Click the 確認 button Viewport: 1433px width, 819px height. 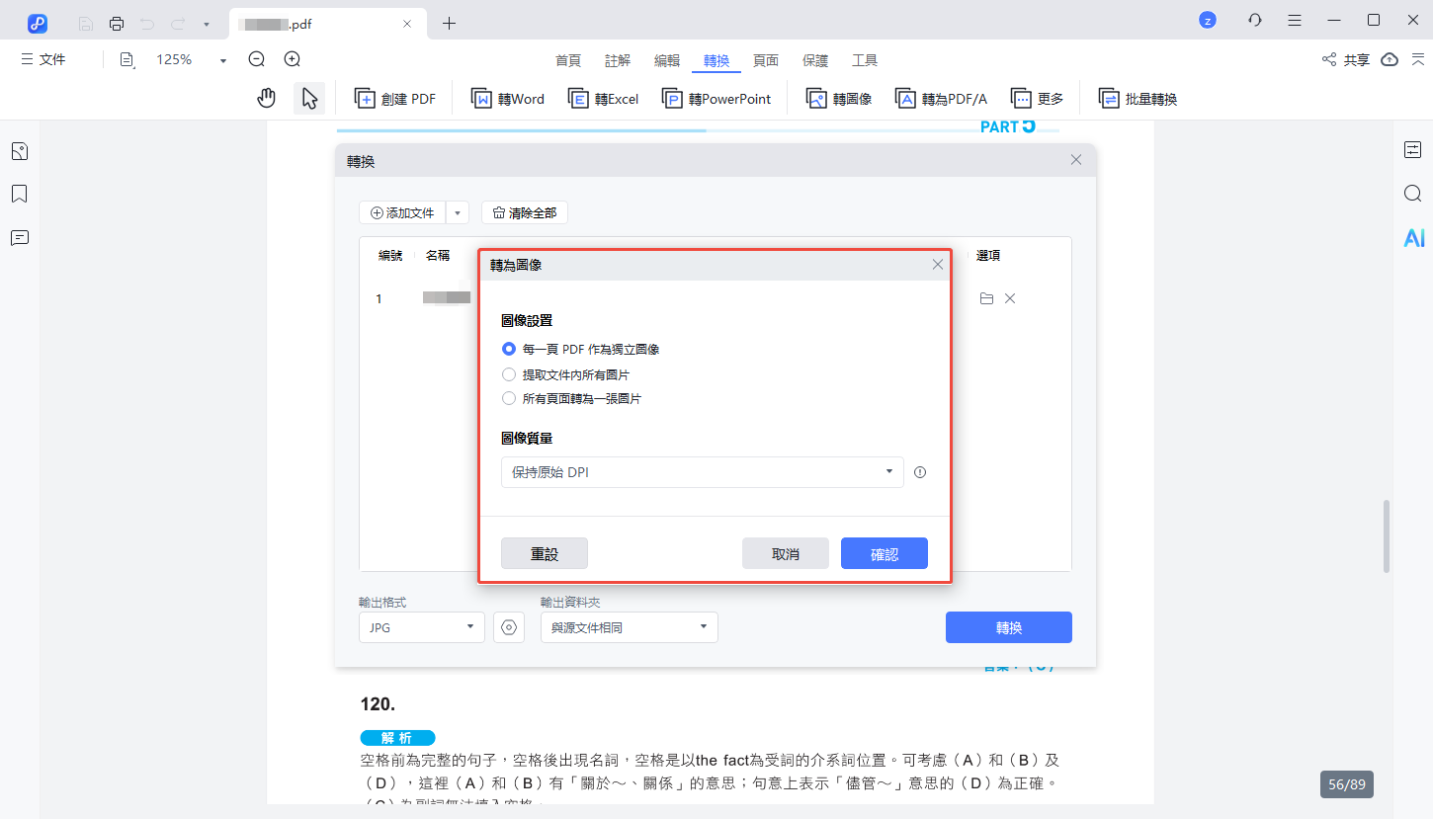point(885,553)
